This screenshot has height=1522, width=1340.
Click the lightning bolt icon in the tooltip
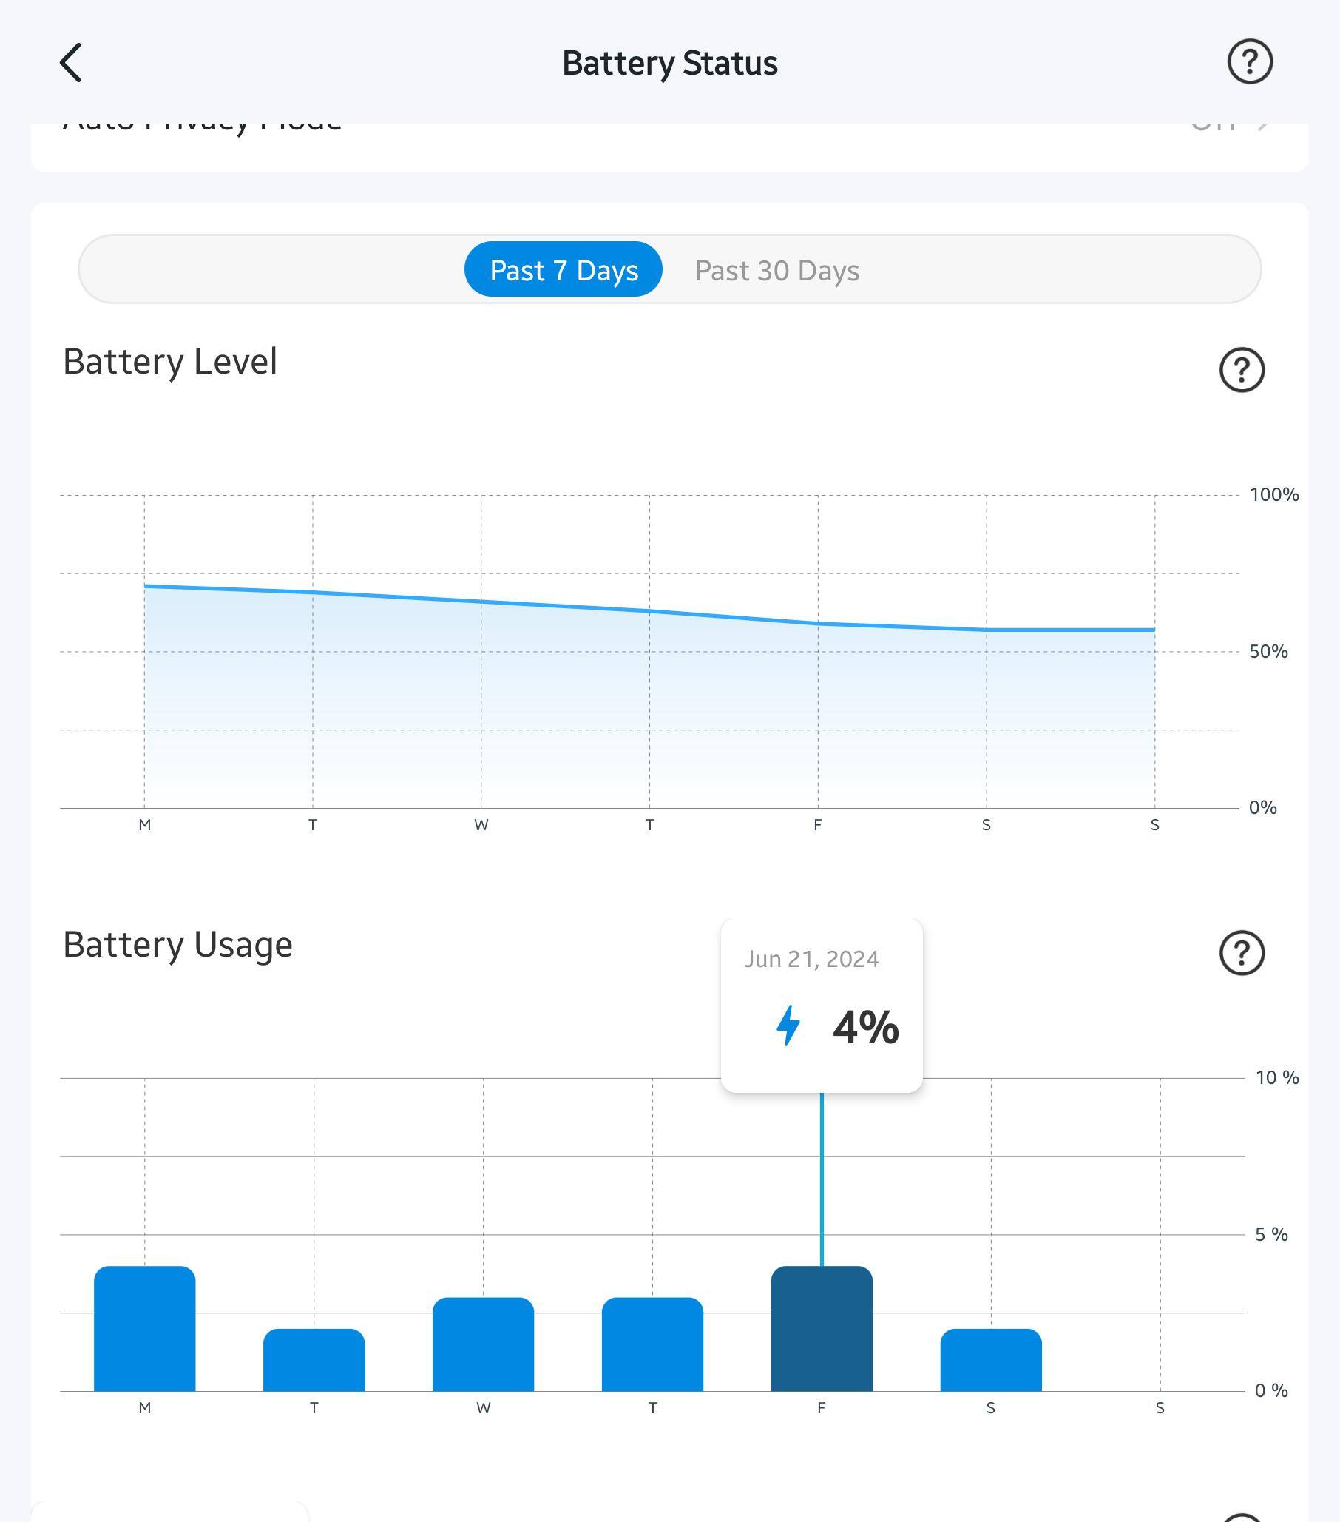pos(788,1026)
